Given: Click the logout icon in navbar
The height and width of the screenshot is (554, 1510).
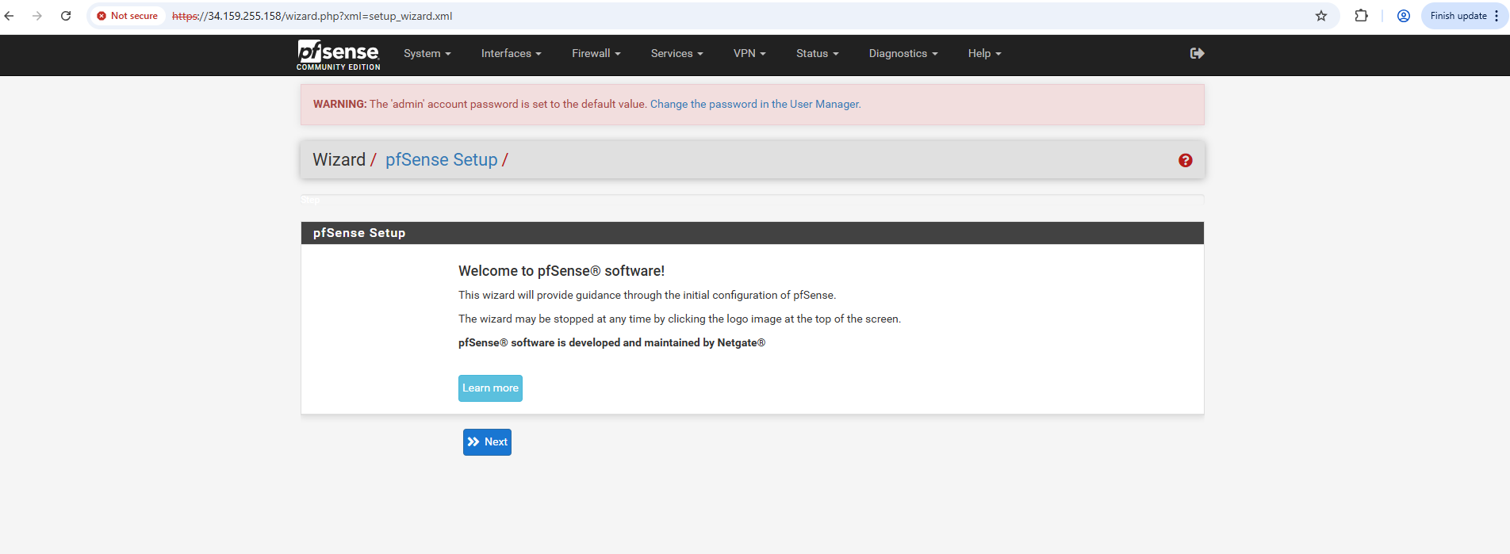Looking at the screenshot, I should coord(1197,53).
